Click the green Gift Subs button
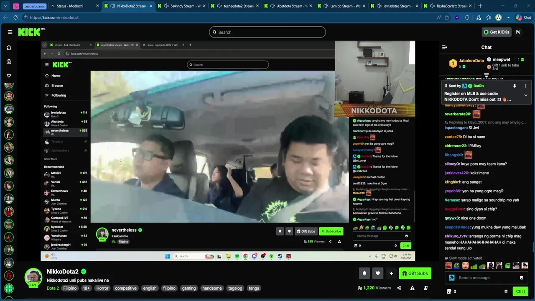Screen dimensions: 535x301 [415, 273]
